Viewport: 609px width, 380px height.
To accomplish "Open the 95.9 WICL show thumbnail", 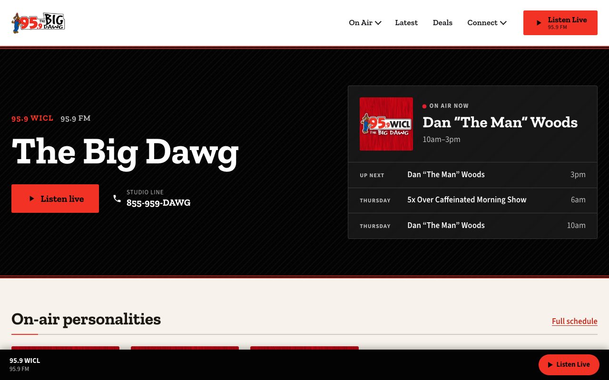I will tap(386, 124).
